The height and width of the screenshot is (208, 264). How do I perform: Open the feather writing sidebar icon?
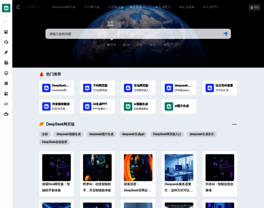click(6, 52)
